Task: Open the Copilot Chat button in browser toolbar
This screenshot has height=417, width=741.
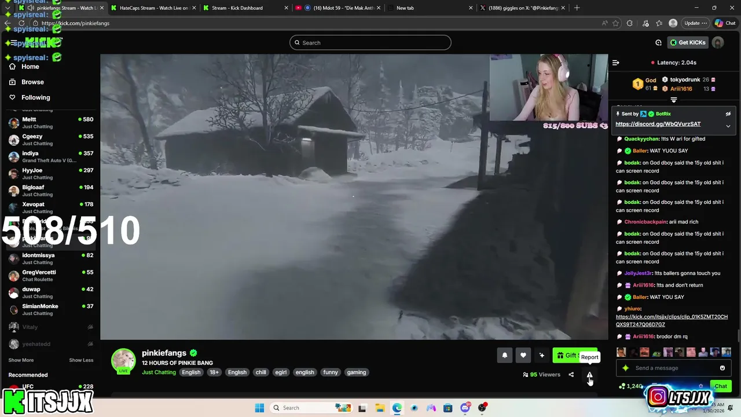Action: click(x=725, y=23)
